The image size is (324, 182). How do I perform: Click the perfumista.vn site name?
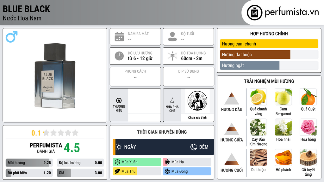(x=292, y=12)
